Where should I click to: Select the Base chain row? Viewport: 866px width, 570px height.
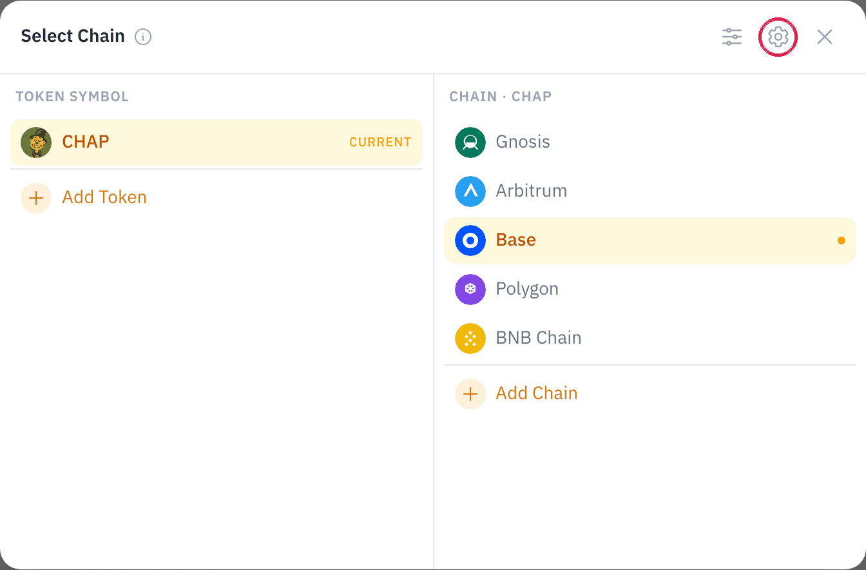pos(650,241)
